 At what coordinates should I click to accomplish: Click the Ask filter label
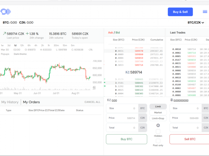[110, 32]
